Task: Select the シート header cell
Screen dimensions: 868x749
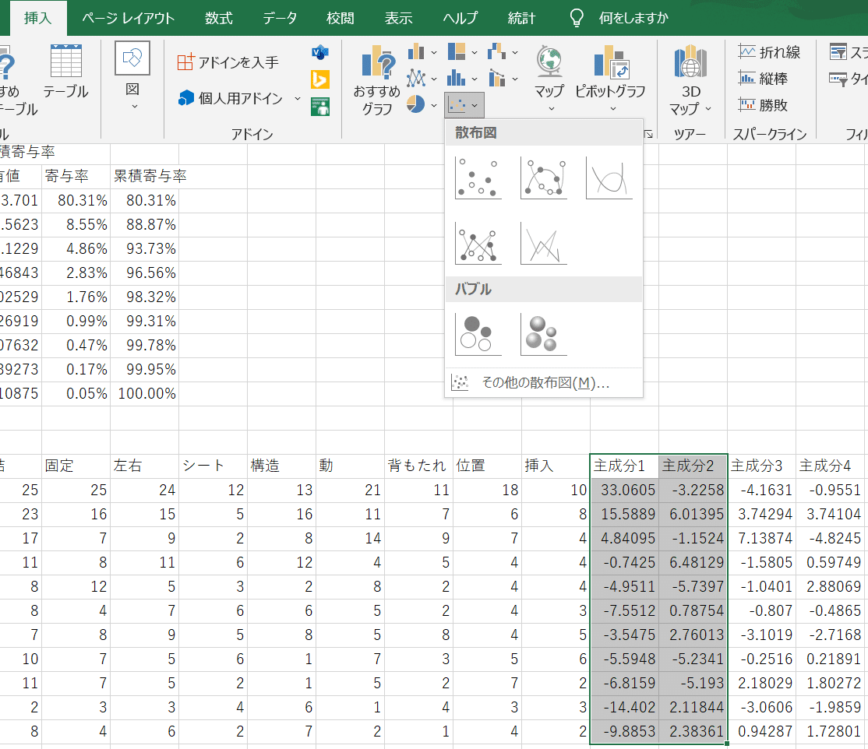Action: pyautogui.click(x=213, y=466)
